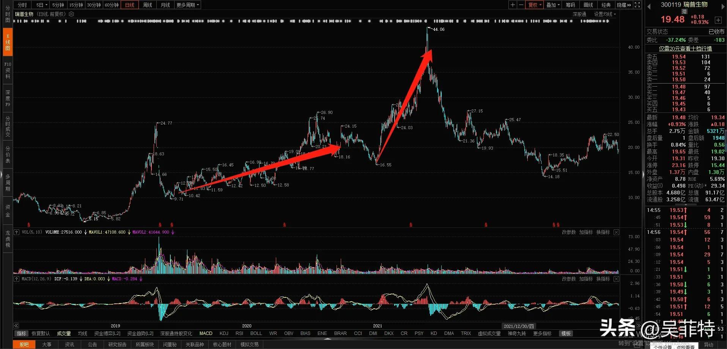
Task: Click 仅需20元查看十档行情 link
Action: pos(685,49)
